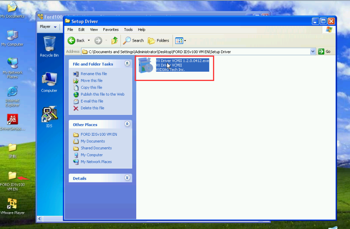
Task: Collapse the Other Places panel
Action: (127, 124)
